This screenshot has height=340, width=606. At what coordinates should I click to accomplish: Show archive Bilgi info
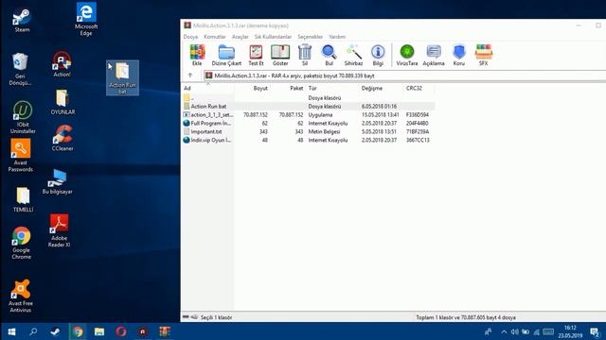(378, 55)
